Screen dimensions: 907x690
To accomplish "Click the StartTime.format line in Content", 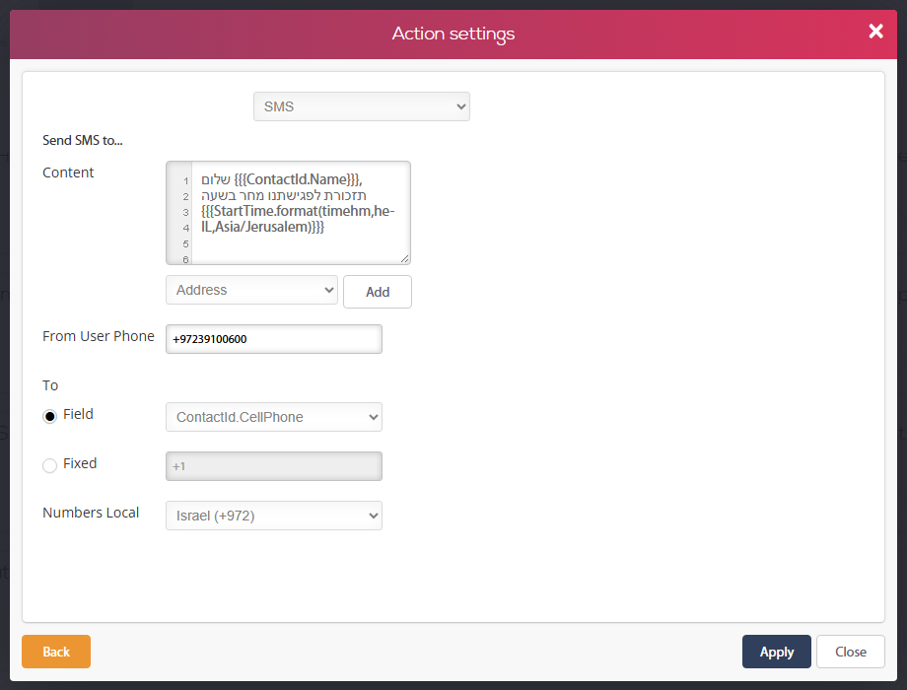I will (x=298, y=211).
